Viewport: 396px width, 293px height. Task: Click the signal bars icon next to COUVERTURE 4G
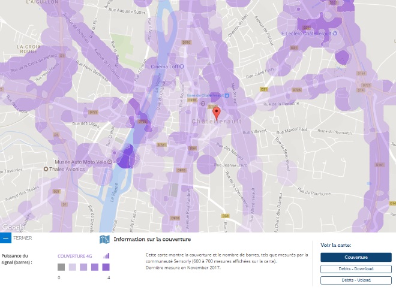pos(106,256)
